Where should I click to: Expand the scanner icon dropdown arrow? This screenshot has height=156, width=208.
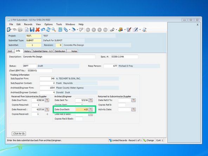[77, 30]
